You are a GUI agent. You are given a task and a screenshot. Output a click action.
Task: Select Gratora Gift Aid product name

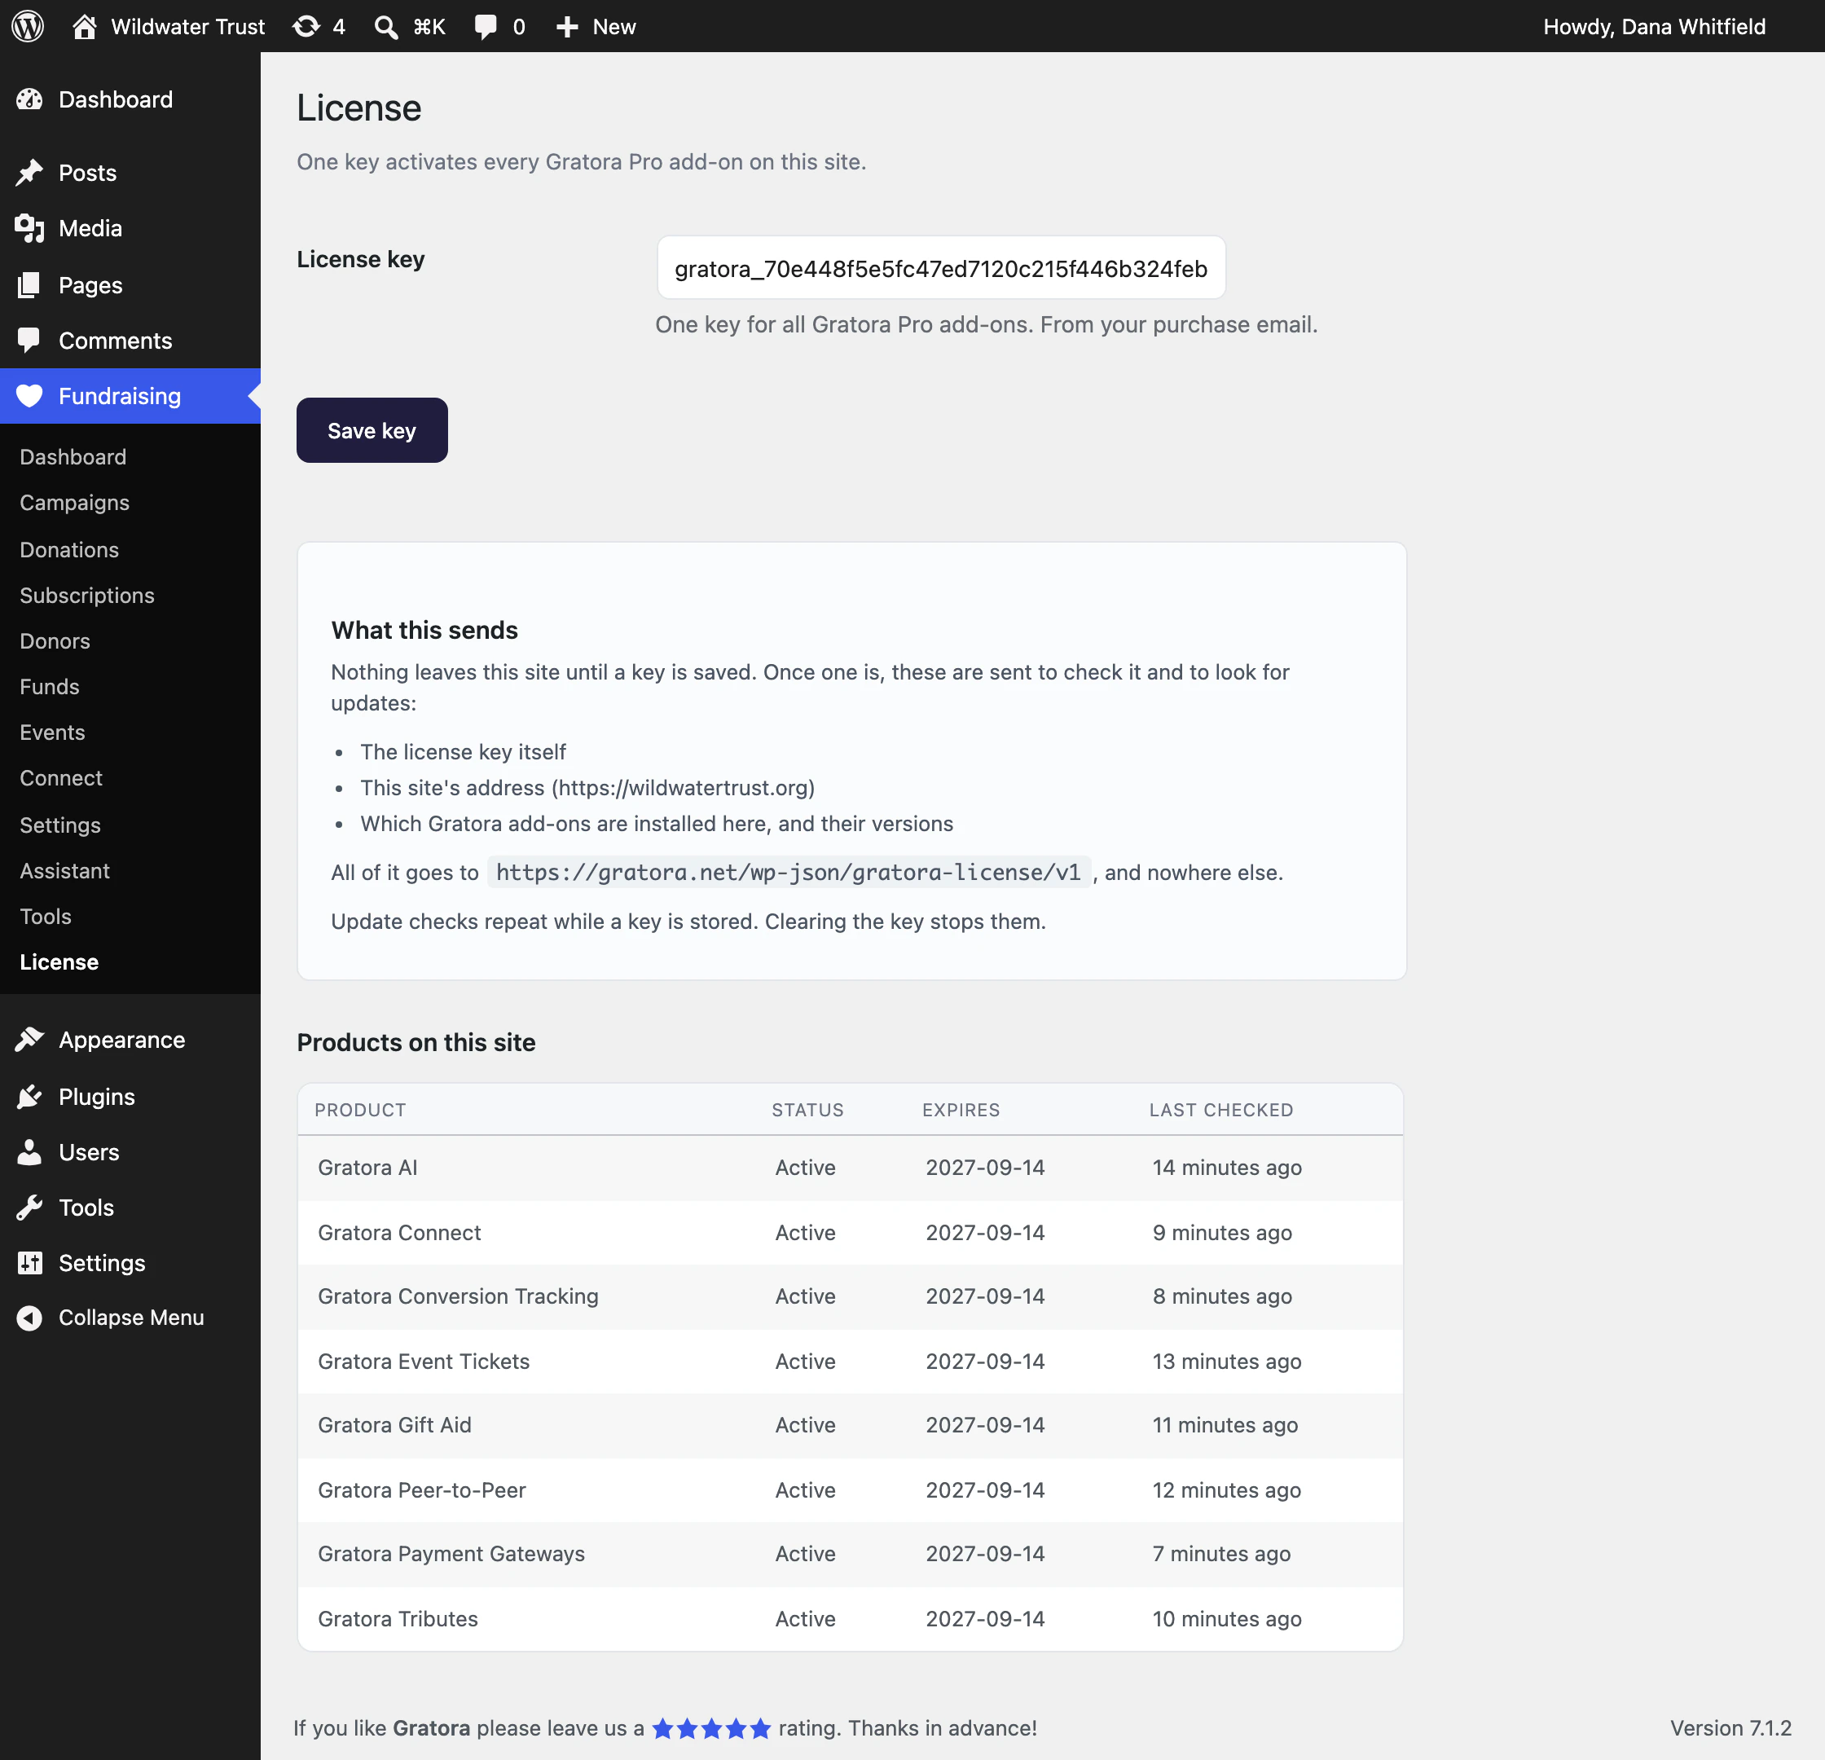394,1425
